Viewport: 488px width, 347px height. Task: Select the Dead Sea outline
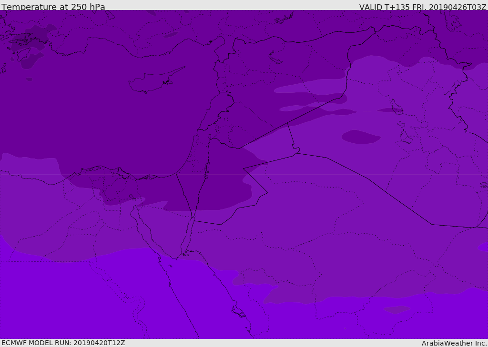pos(207,169)
